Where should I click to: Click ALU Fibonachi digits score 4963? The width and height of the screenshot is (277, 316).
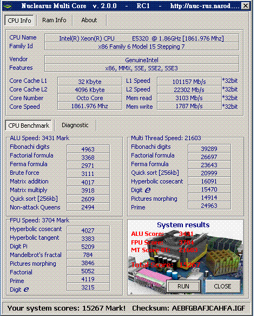pos(88,149)
